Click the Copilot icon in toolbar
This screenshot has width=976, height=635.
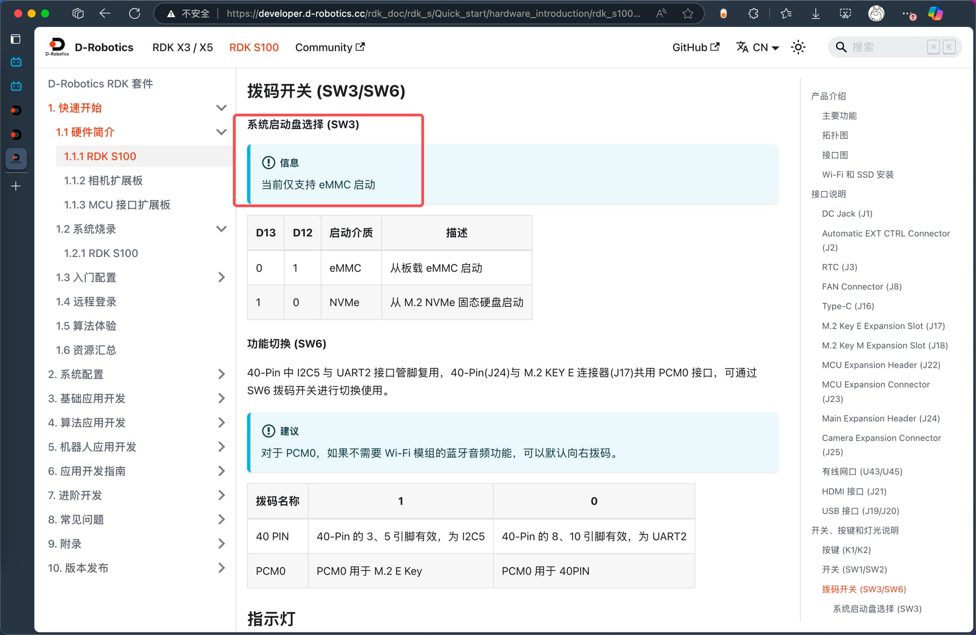[935, 14]
